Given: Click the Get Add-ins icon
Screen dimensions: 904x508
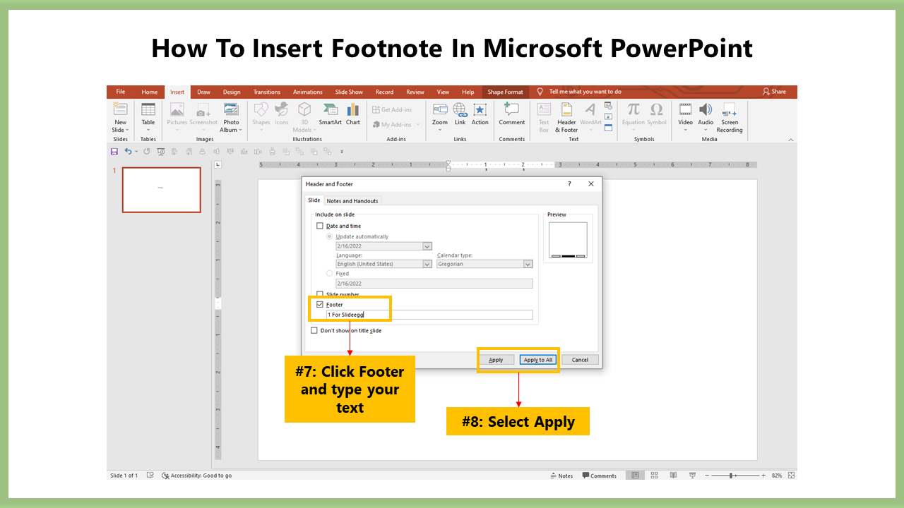Looking at the screenshot, I should pyautogui.click(x=376, y=110).
